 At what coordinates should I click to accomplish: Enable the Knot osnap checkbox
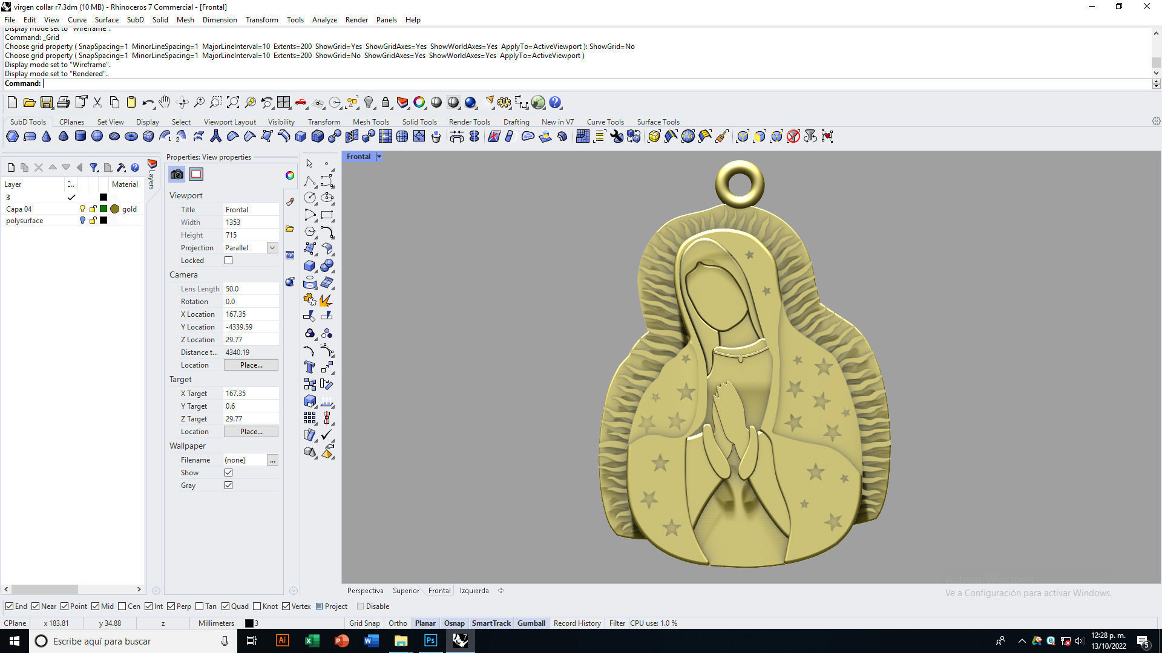coord(257,606)
